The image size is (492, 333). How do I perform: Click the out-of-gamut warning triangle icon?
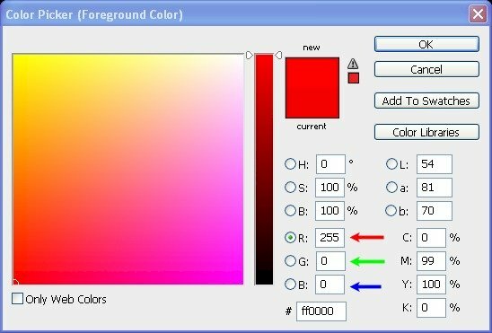[x=353, y=64]
